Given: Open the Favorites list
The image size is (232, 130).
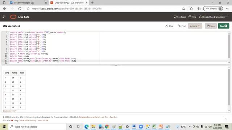Looking at the screenshot, I should (x=191, y=9).
